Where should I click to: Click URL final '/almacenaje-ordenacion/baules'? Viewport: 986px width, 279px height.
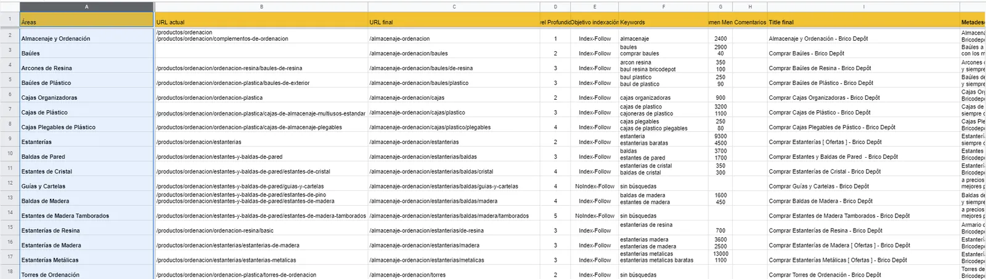[454, 51]
